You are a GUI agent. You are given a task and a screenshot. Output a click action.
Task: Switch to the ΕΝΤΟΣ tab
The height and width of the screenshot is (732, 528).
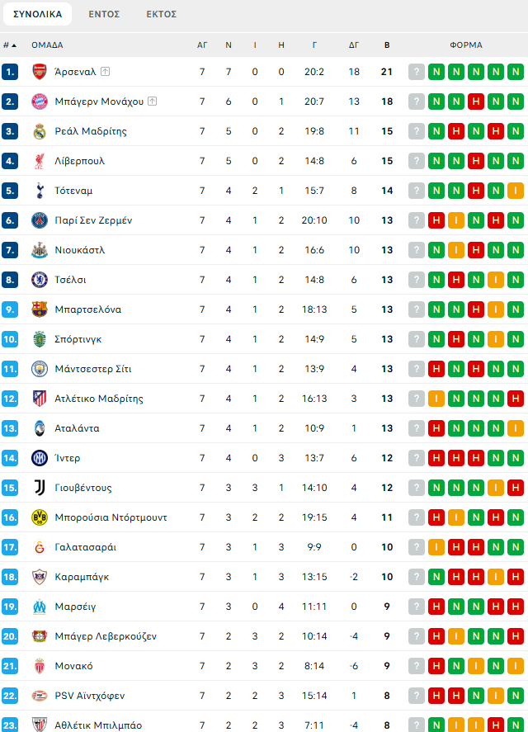pos(105,14)
